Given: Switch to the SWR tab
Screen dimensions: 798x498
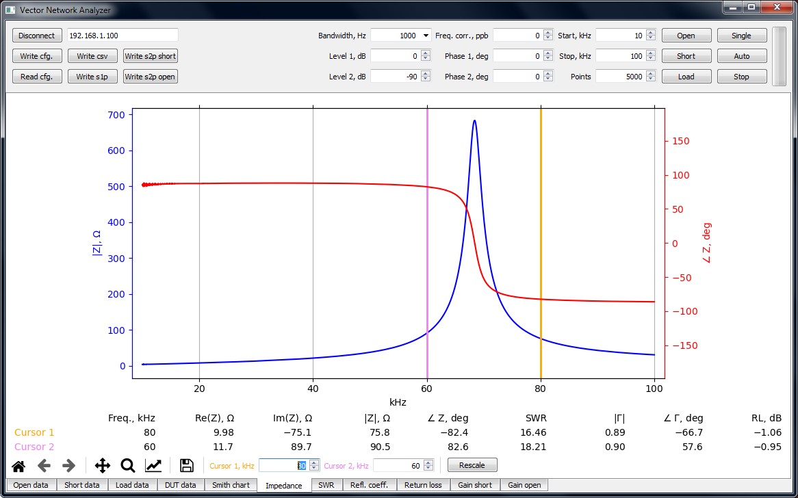Looking at the screenshot, I should 326,485.
